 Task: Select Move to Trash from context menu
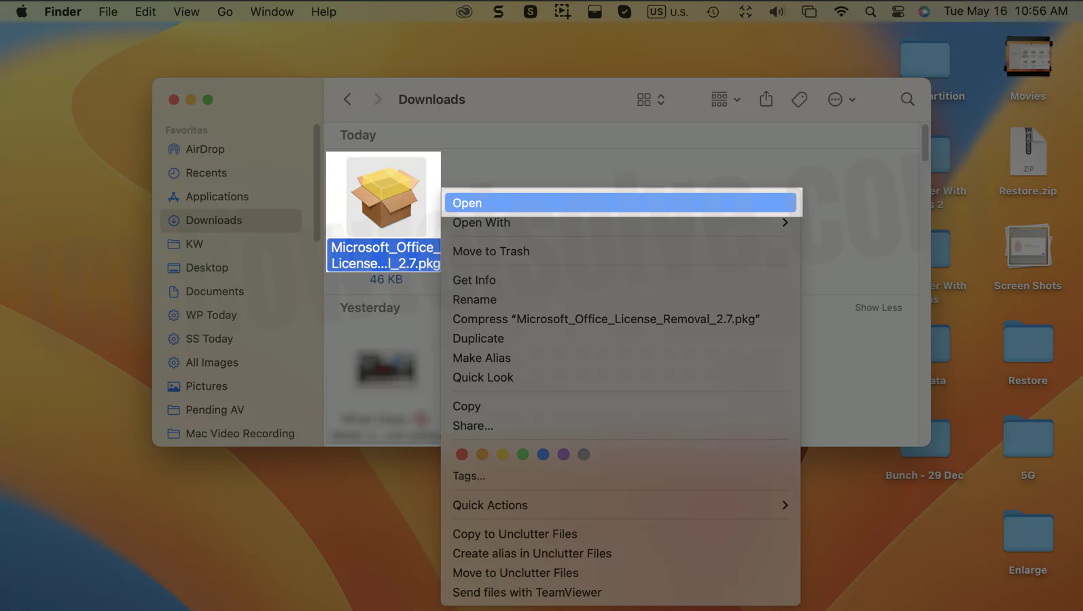pos(491,251)
